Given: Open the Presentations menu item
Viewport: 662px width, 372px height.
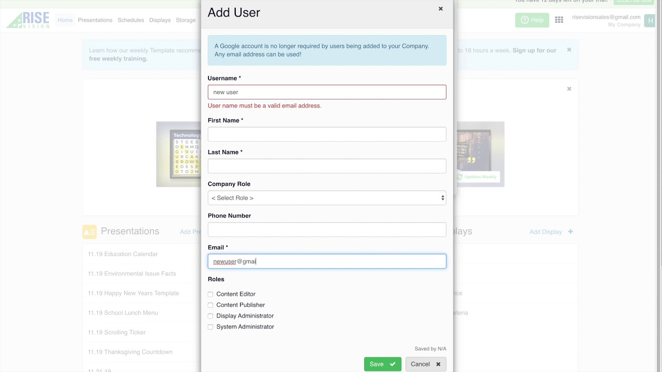Looking at the screenshot, I should (x=95, y=20).
